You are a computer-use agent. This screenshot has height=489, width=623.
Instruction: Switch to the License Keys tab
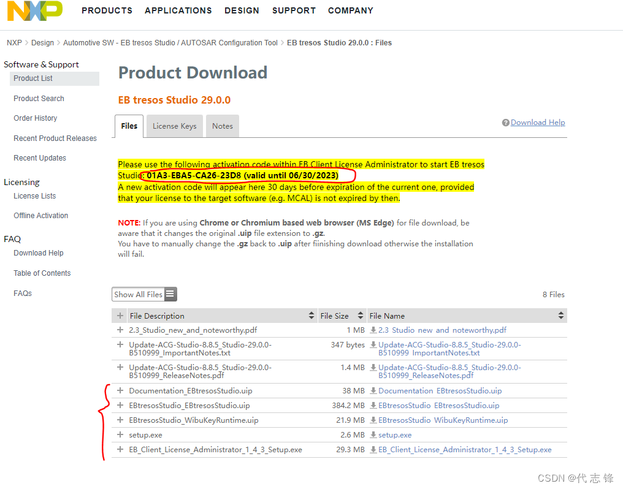[174, 126]
